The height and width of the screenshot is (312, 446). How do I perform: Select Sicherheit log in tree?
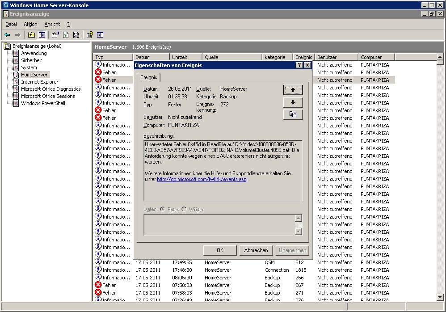(32, 60)
